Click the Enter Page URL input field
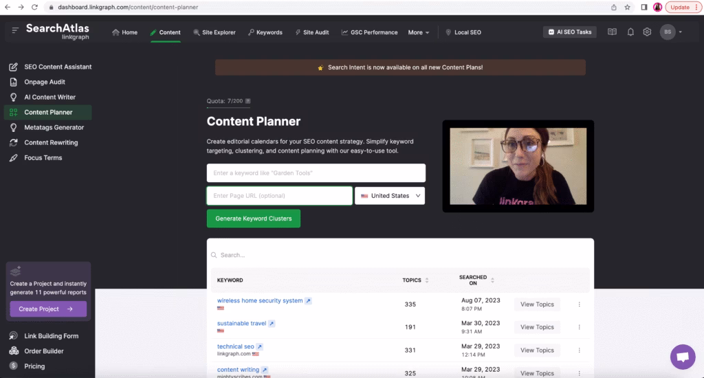The width and height of the screenshot is (704, 378). (279, 196)
